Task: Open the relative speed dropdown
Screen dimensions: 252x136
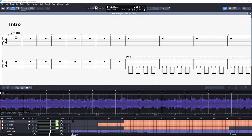Action: [x=157, y=8]
